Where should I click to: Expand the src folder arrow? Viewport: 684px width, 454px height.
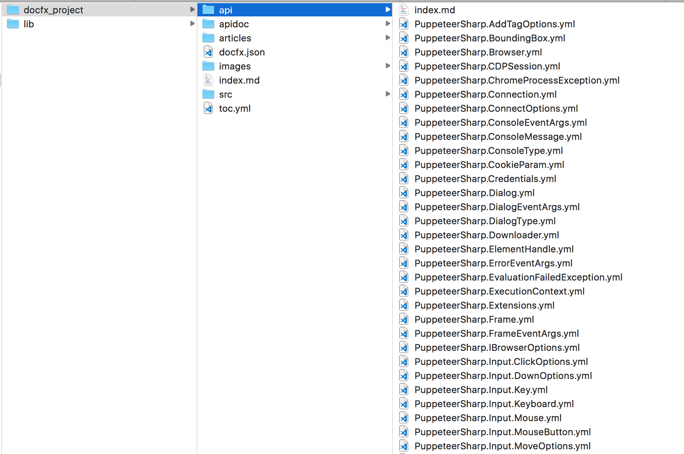388,94
